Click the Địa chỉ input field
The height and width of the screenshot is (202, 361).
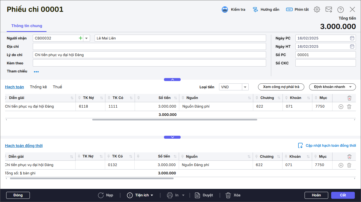click(149, 46)
